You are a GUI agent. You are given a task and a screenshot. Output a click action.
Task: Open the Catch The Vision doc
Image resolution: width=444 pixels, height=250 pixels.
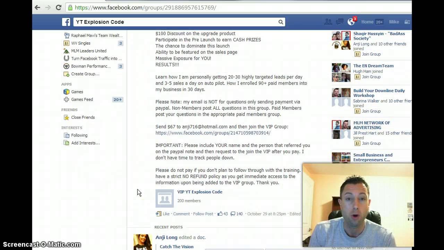click(177, 247)
